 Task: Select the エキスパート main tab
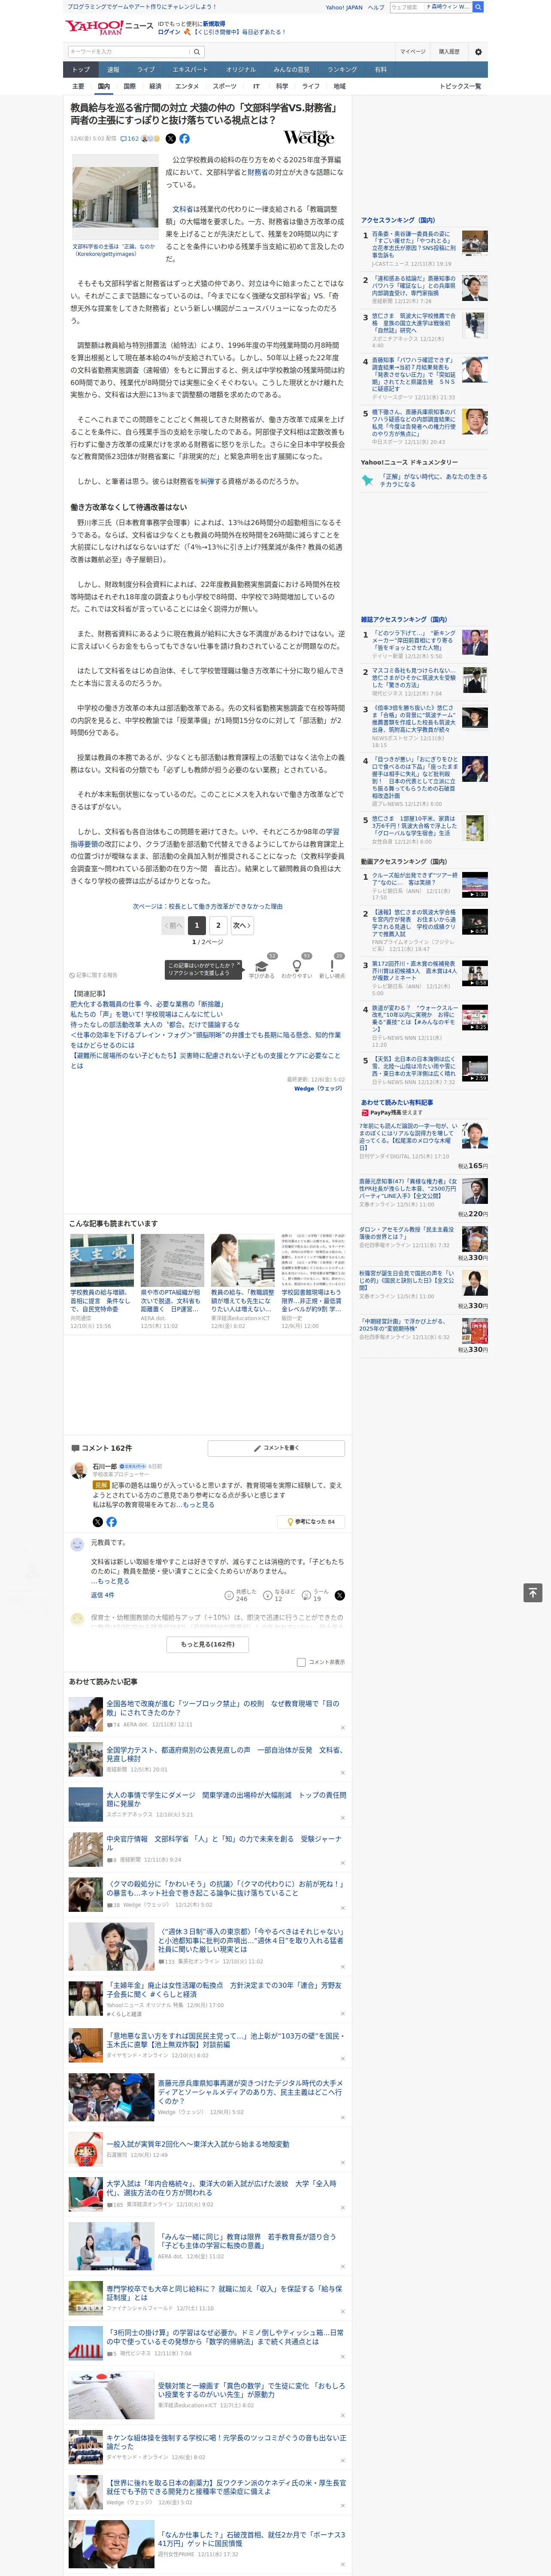[190, 70]
